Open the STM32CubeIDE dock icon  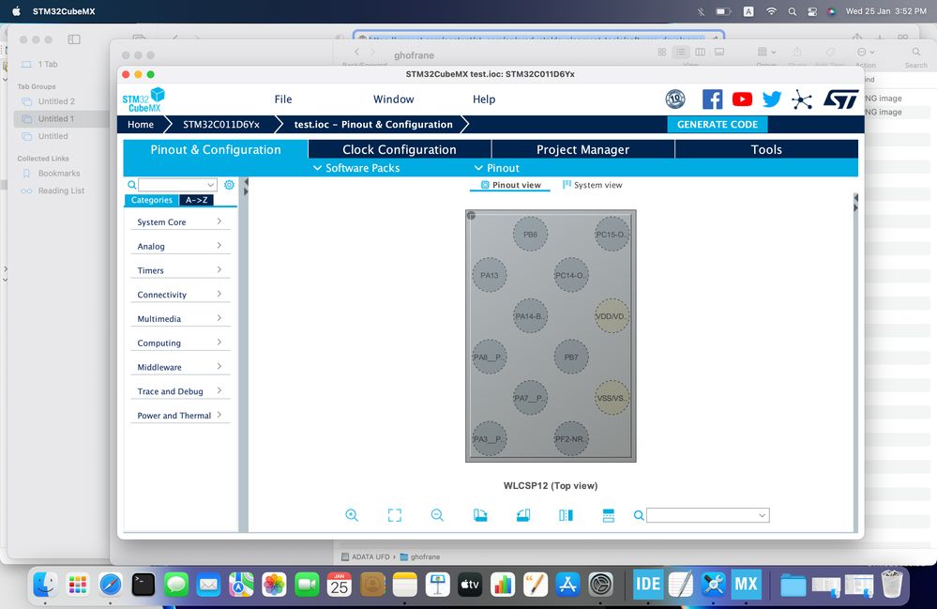(x=648, y=585)
